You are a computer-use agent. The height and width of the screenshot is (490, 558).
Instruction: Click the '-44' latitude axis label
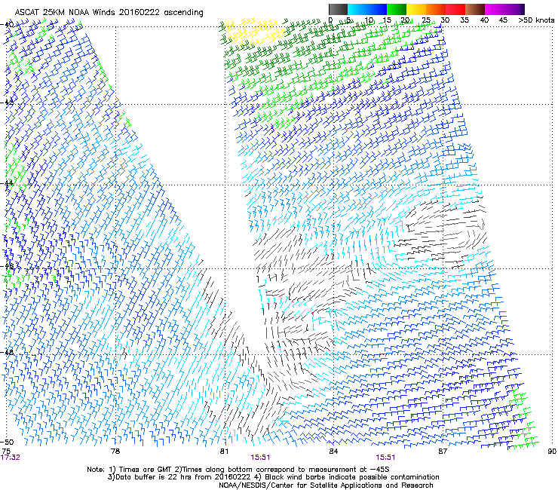click(x=7, y=183)
